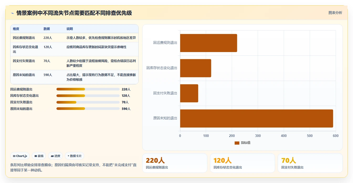This screenshot has height=183, width=353.
Task: Click the 因库存状态变化退出 chart bar
Action: pos(196,68)
